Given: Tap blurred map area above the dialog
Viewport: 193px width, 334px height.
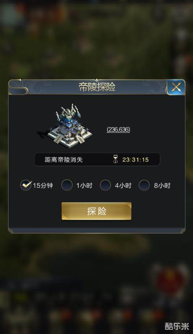Looking at the screenshot, I should (96, 41).
